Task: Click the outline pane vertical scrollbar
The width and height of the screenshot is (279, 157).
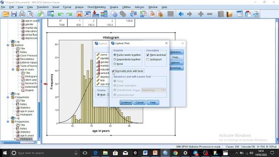Action: coord(39,79)
